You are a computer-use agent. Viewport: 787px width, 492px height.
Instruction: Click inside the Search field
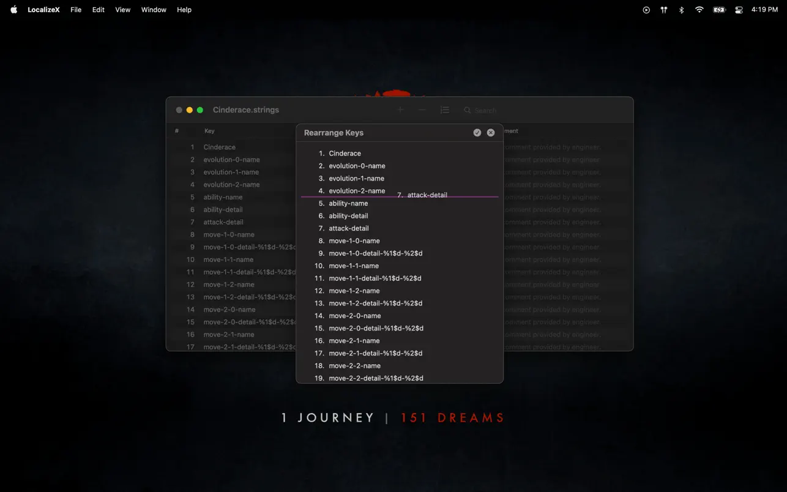pyautogui.click(x=490, y=110)
